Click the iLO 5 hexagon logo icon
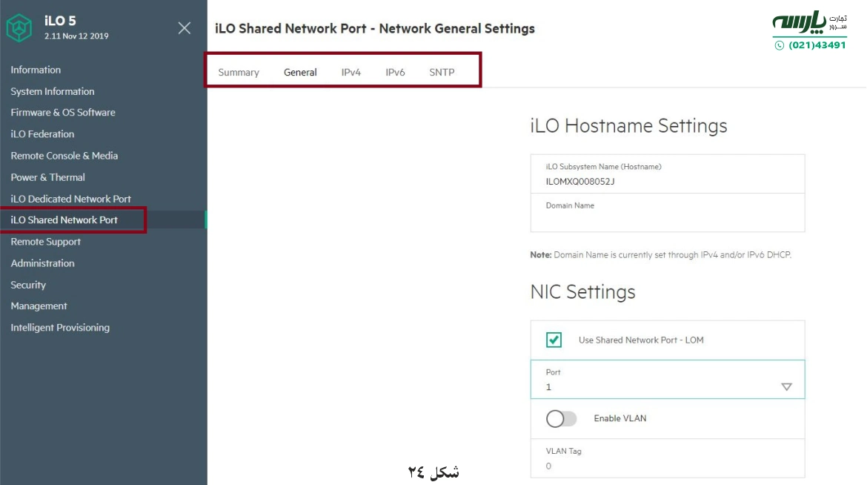Image resolution: width=867 pixels, height=485 pixels. [19, 27]
